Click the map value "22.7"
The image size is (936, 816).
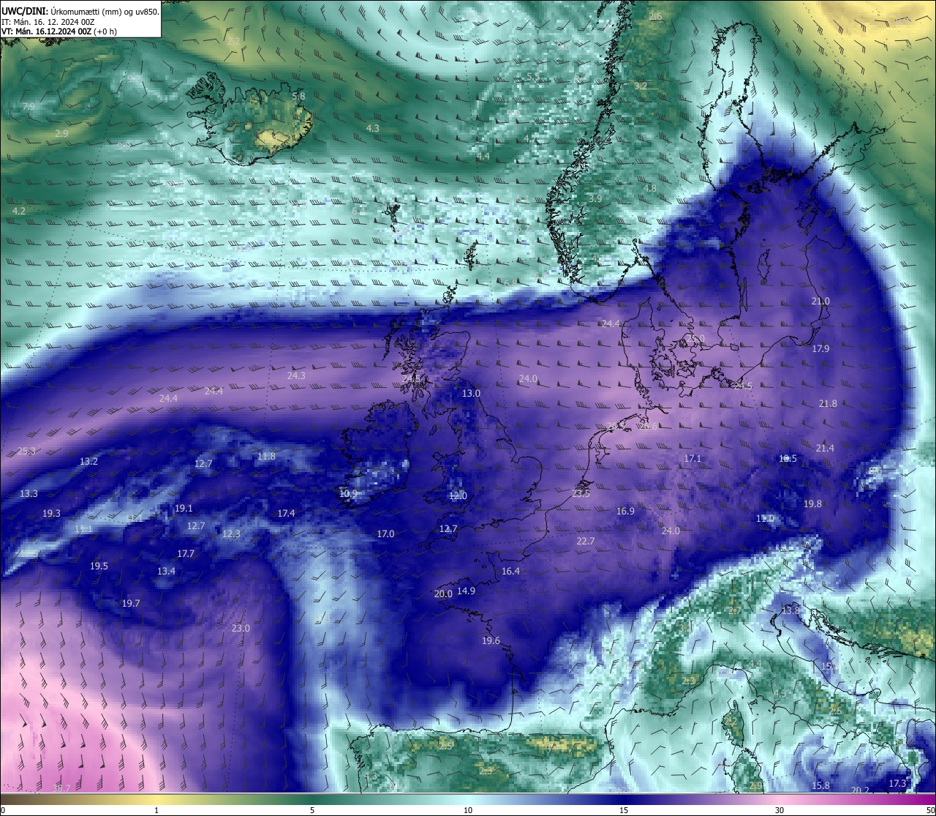[x=586, y=542]
